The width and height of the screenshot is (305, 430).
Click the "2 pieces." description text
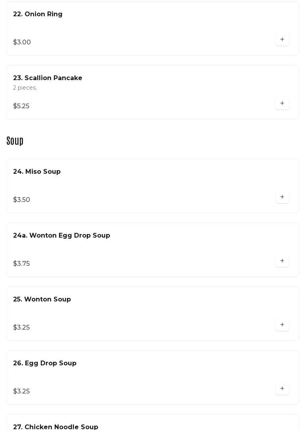pyautogui.click(x=25, y=88)
